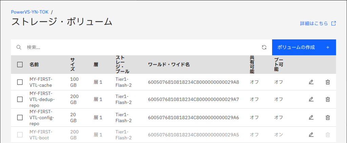Select the MY-FIRST-VTL-config-repo name cell

[x=42, y=117]
